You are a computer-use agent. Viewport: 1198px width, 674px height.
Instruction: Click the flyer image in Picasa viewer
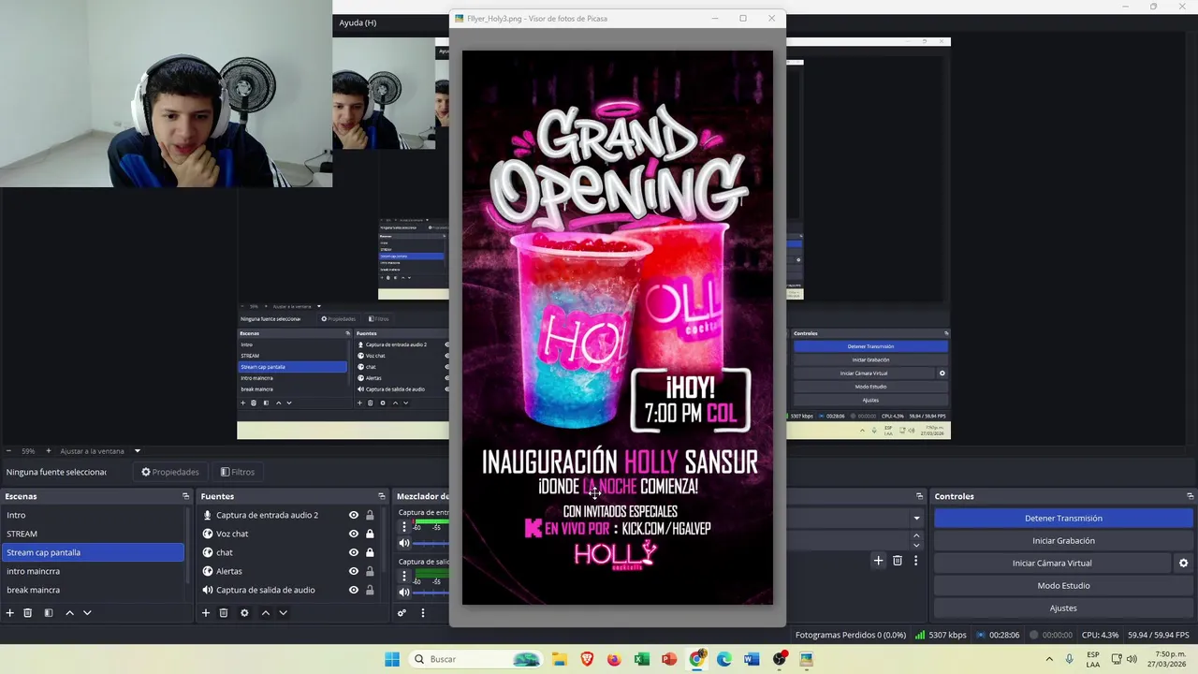pos(618,328)
